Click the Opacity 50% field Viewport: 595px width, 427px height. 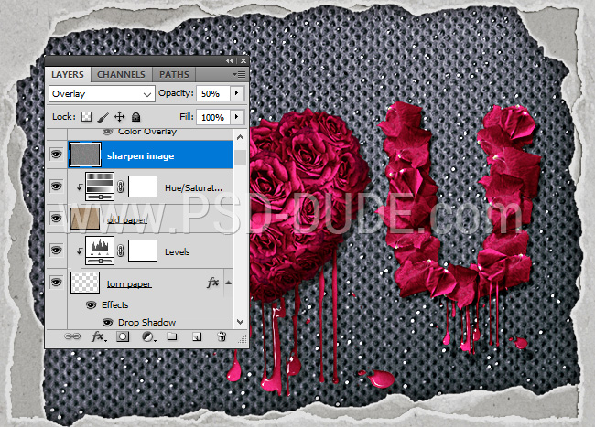click(212, 93)
